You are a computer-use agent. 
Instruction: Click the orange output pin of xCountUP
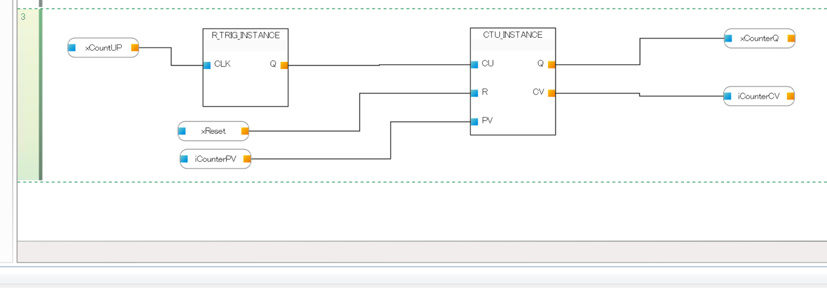(x=135, y=48)
